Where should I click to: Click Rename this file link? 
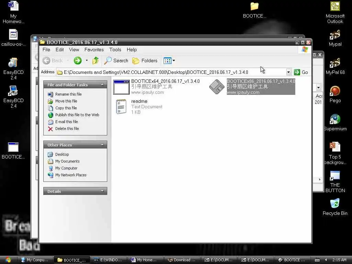click(68, 94)
